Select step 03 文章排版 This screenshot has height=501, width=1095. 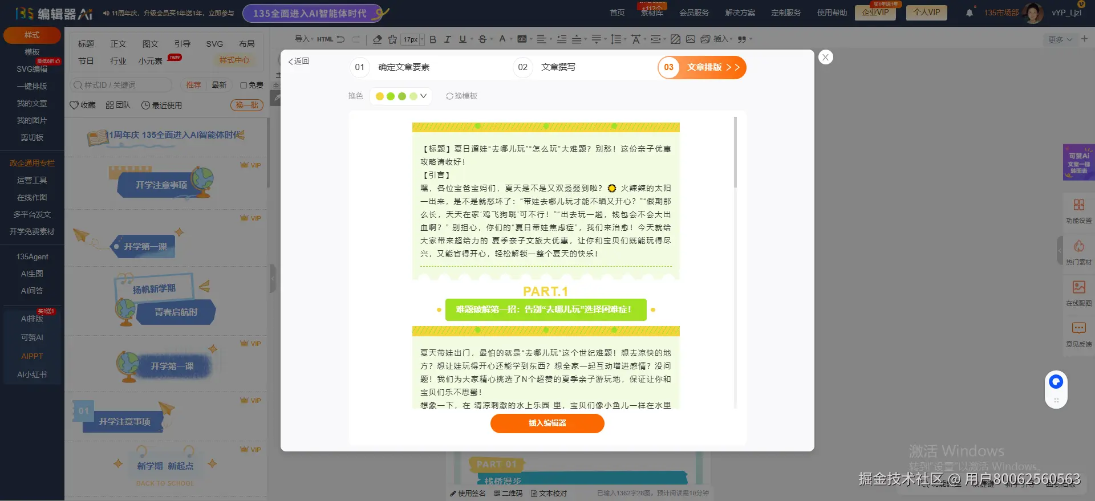pos(702,67)
